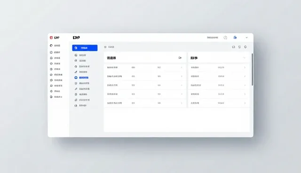Click the lightbulb icon in content toolbar
This screenshot has width=301, height=173.
(246, 47)
